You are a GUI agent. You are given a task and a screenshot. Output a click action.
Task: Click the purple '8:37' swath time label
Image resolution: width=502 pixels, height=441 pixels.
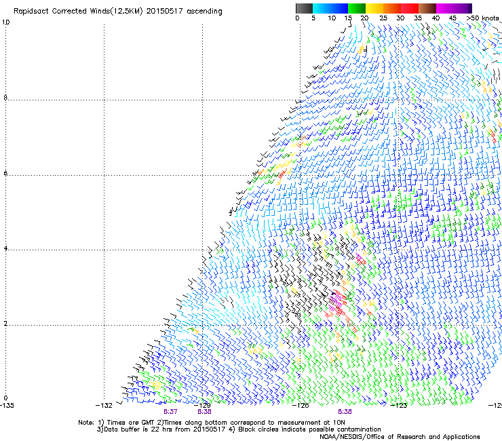pyautogui.click(x=170, y=412)
